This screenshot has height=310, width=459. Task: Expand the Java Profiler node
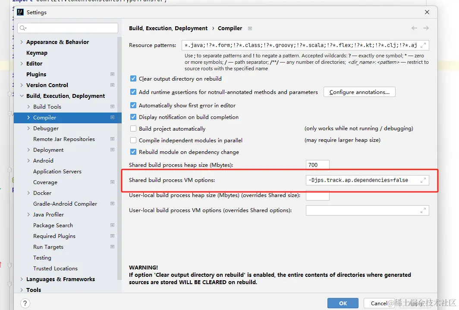pyautogui.click(x=28, y=215)
